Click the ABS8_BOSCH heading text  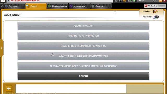tap(13, 15)
